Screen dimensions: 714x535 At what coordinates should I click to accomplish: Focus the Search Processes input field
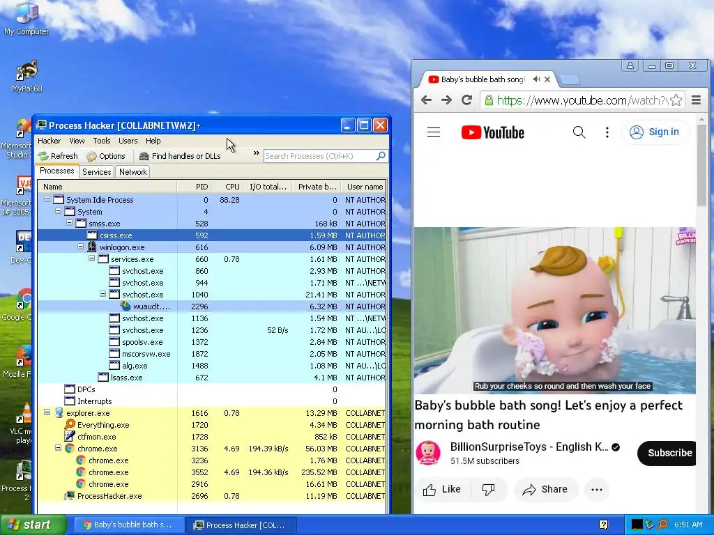pyautogui.click(x=320, y=156)
